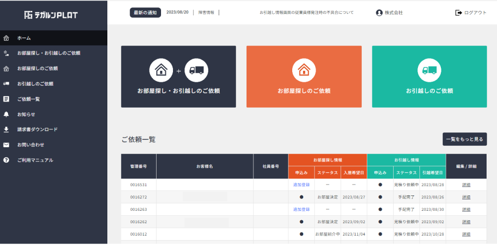Click 追加登録 link for request 0016531
This screenshot has height=248, width=497.
[x=302, y=185]
